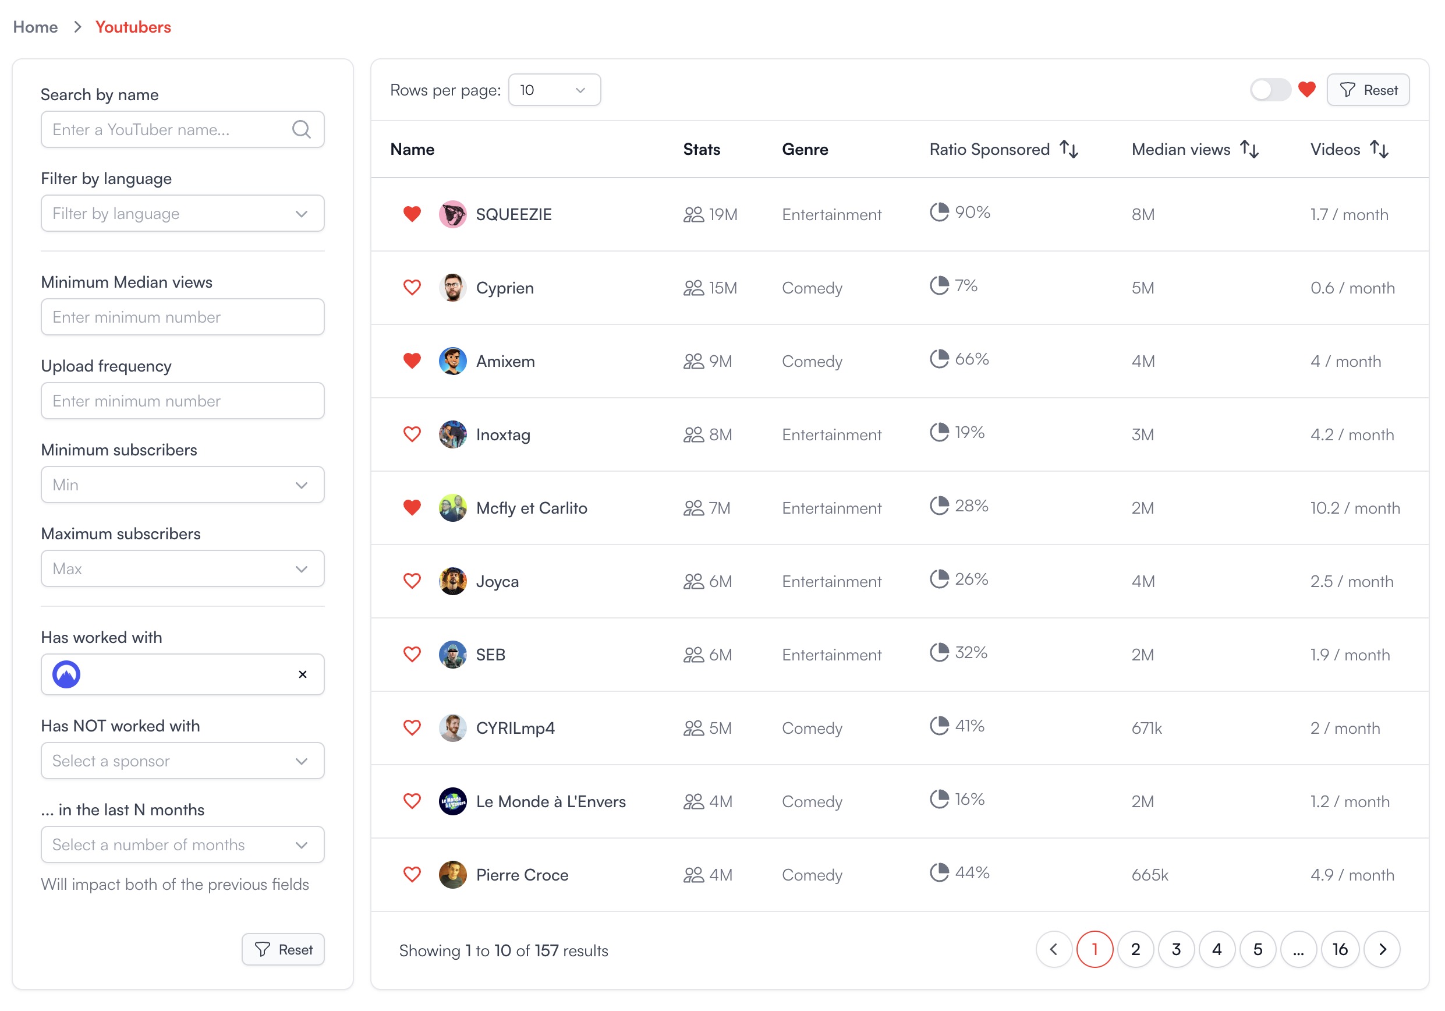This screenshot has height=1011, width=1445.
Task: Toggle favorite heart for Inoxtag
Action: [412, 434]
